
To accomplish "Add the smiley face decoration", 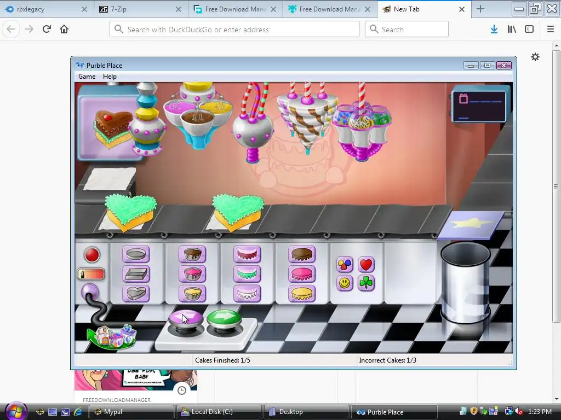I will [345, 283].
